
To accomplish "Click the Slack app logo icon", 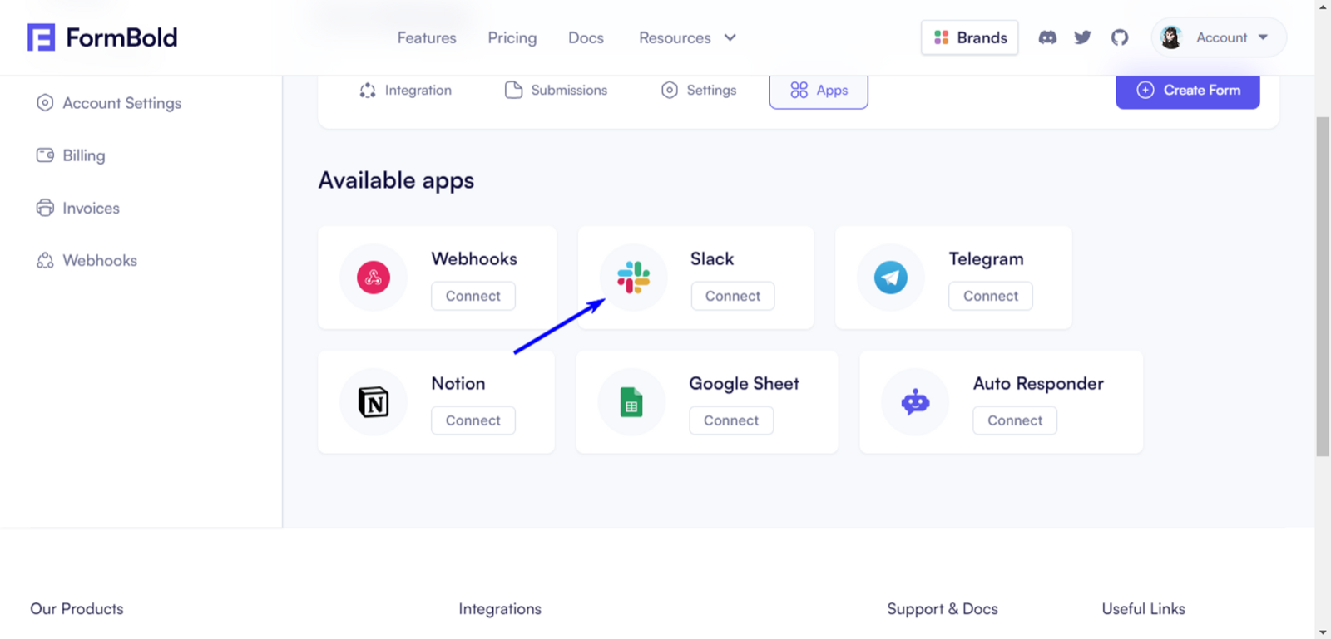I will coord(633,278).
